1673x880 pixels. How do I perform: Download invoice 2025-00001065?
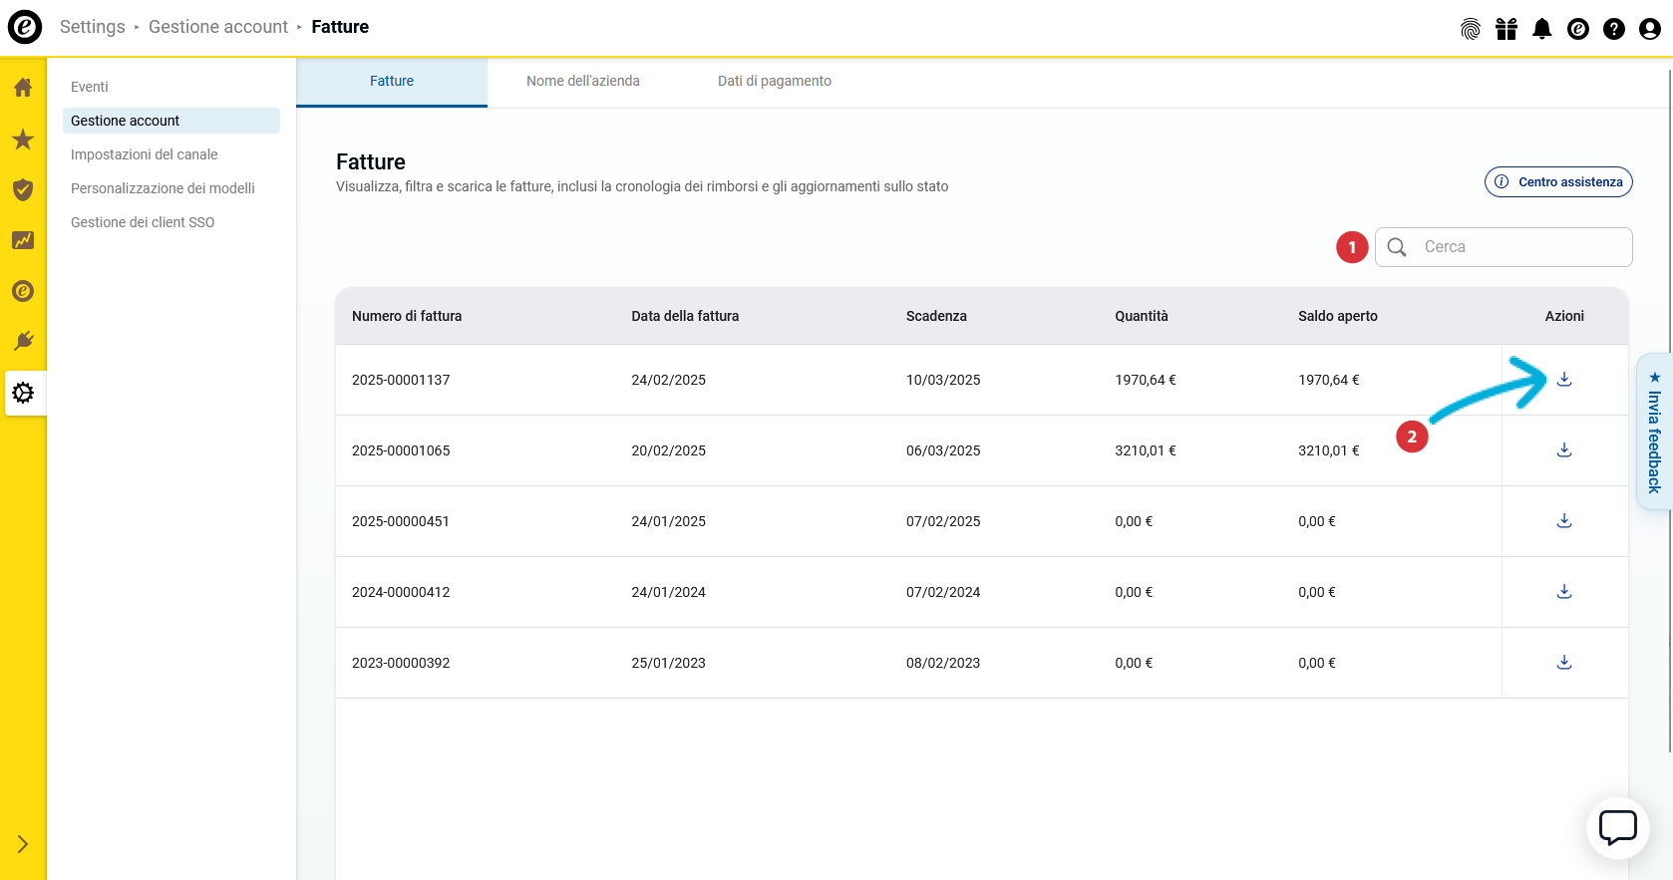[1564, 450]
